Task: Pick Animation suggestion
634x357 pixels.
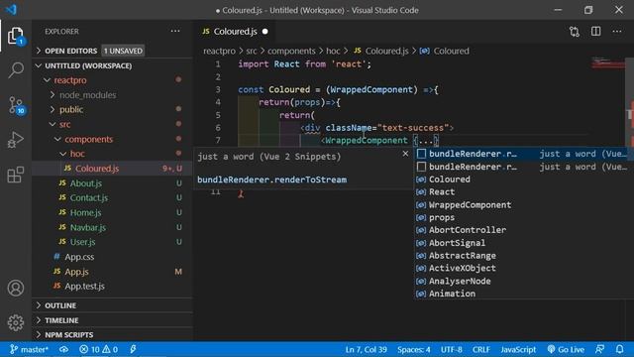Action: click(x=524, y=294)
